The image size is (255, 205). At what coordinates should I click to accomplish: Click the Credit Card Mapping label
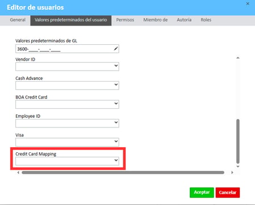point(36,154)
